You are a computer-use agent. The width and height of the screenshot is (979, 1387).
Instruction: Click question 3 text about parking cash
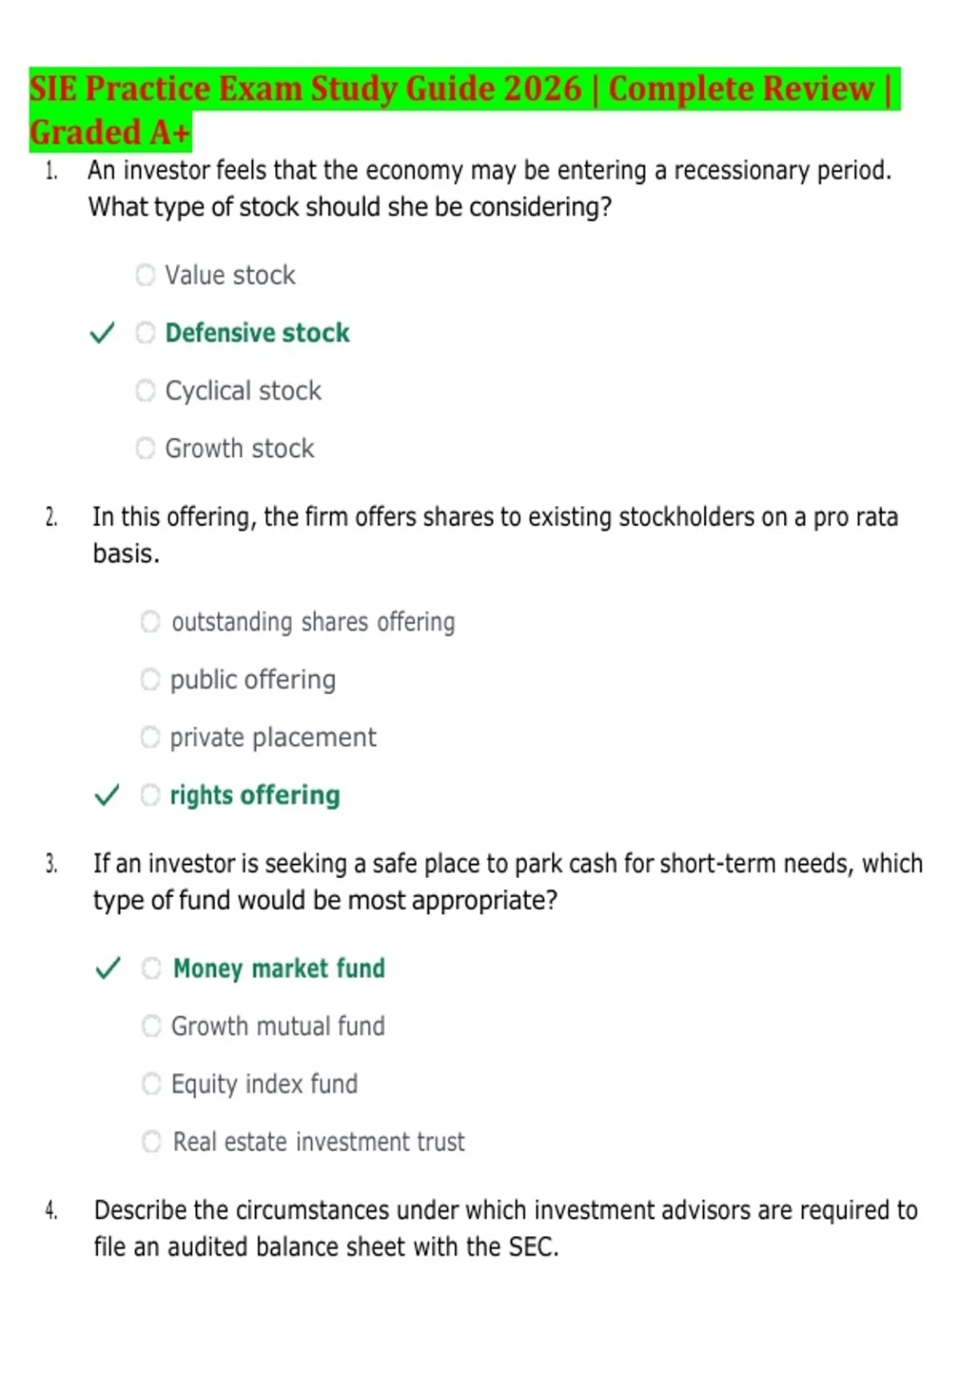pyautogui.click(x=507, y=882)
